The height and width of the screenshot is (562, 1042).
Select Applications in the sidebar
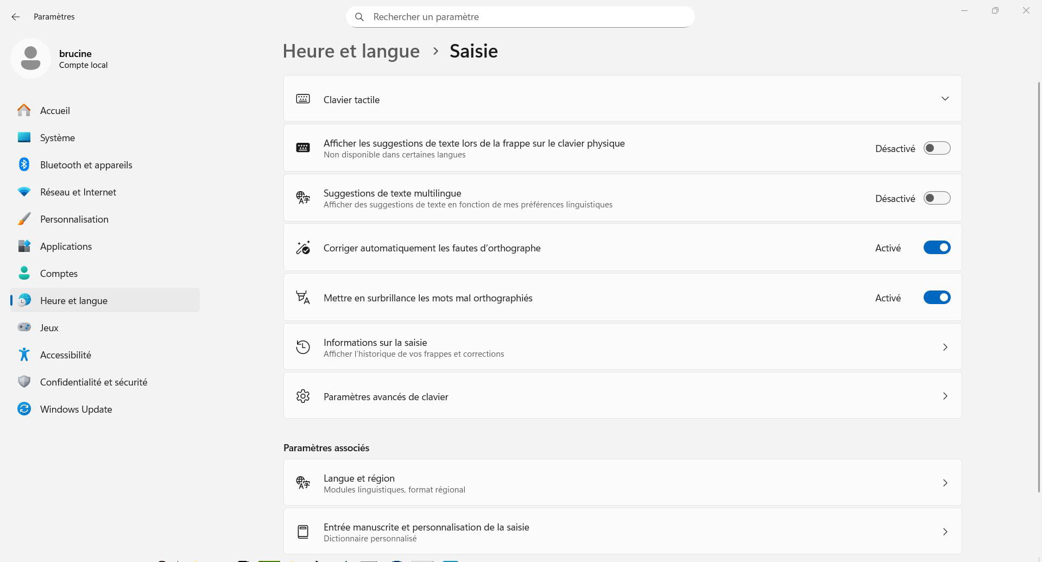point(66,246)
